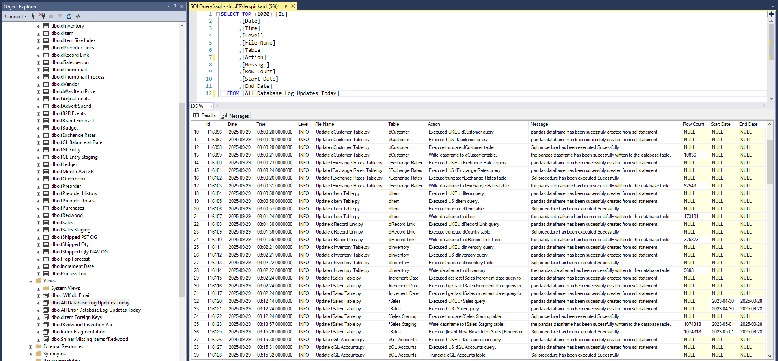The height and width of the screenshot is (361, 778).
Task: Select dbo.All Error Database Log Updates Today view
Action: [x=96, y=310]
